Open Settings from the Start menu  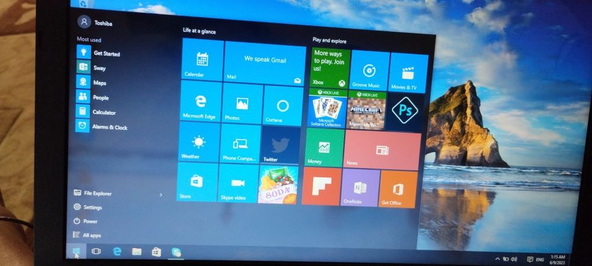pyautogui.click(x=88, y=207)
